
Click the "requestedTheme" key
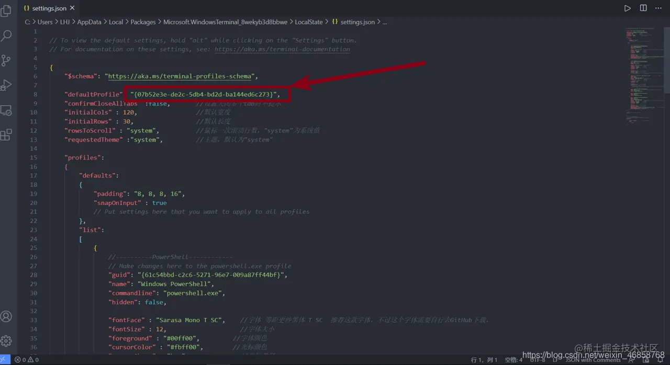click(94, 140)
